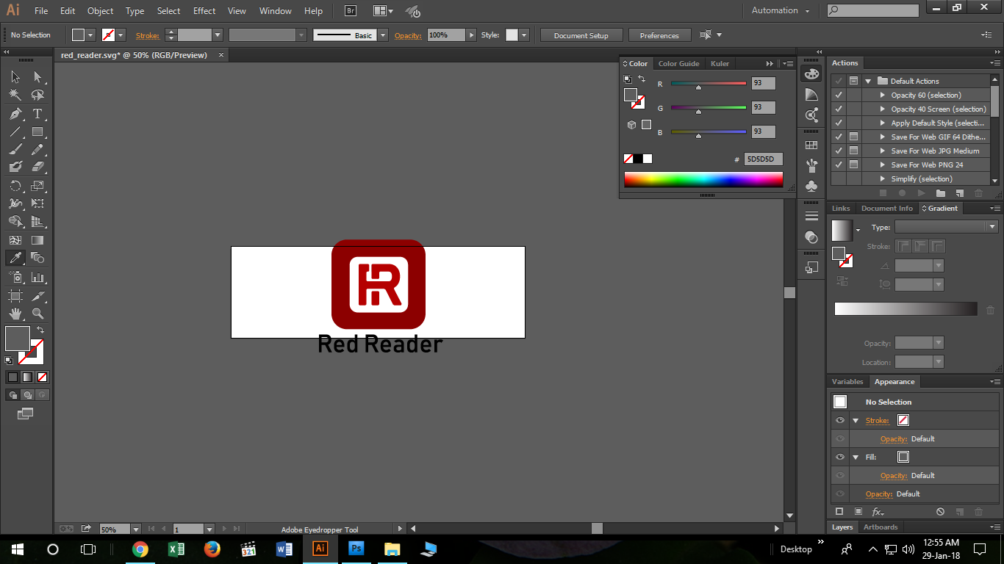Open the Automation workspace dropdown
The width and height of the screenshot is (1004, 564).
click(x=781, y=10)
